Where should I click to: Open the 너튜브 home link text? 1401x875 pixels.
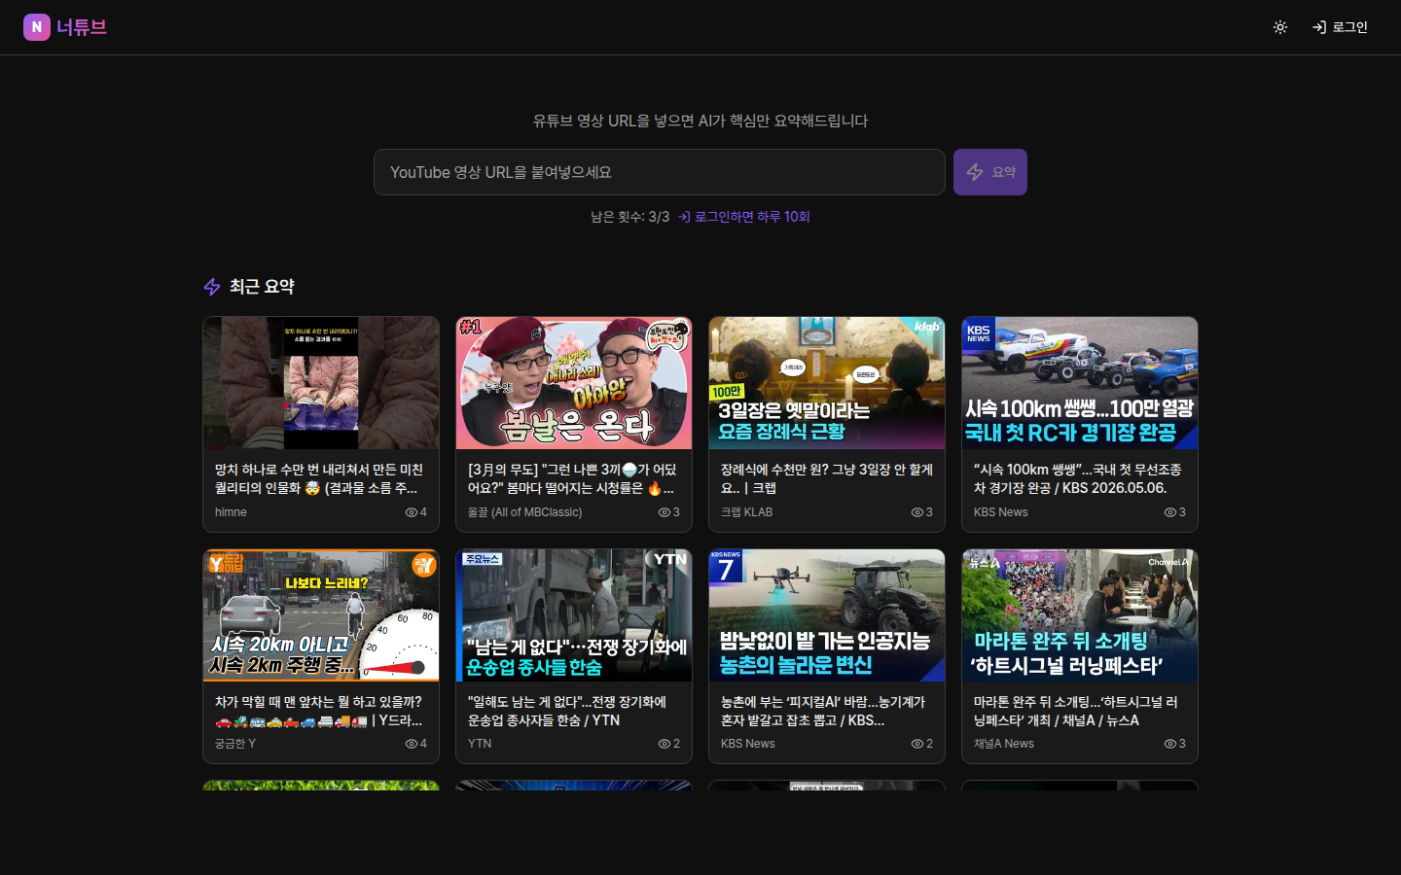tap(82, 27)
